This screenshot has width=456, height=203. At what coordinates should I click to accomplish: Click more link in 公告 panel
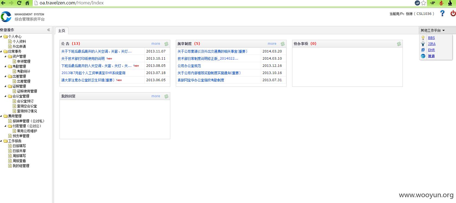click(156, 44)
